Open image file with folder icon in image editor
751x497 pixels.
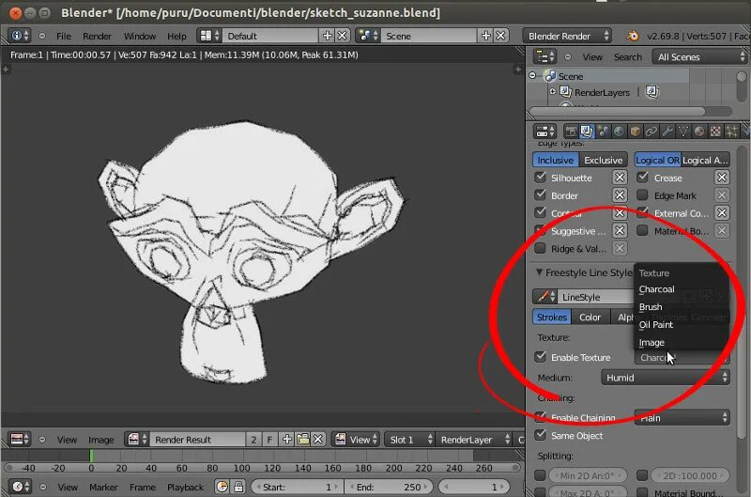pyautogui.click(x=302, y=439)
